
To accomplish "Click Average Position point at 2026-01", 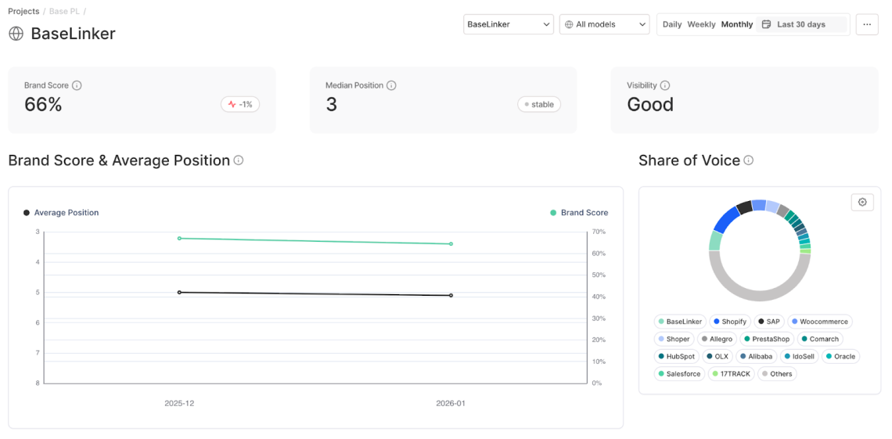I will pos(451,295).
